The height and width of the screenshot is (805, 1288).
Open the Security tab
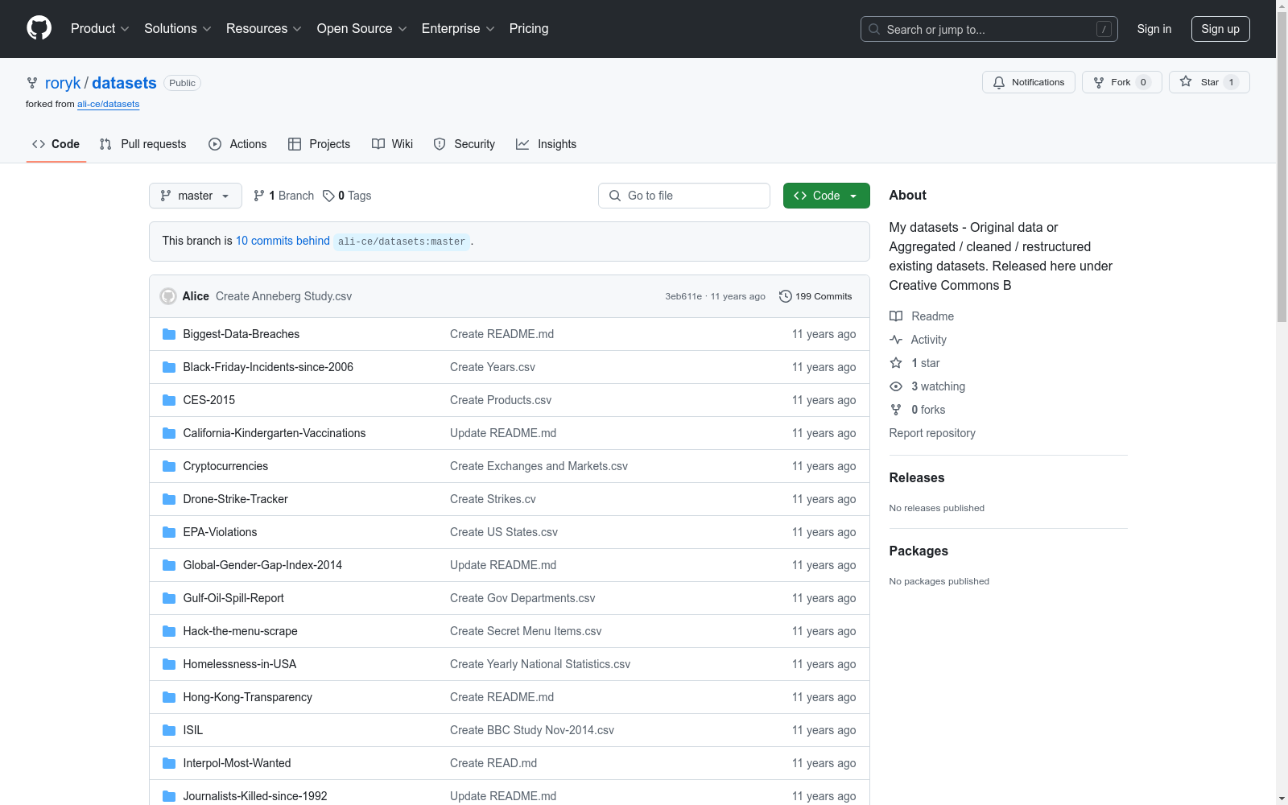(464, 144)
